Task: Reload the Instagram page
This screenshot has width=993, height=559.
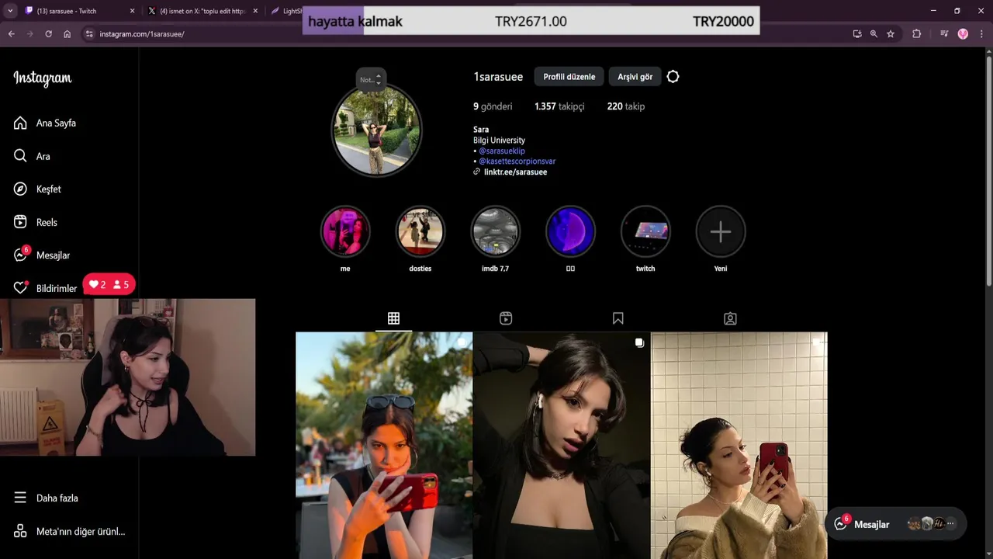Action: click(x=48, y=34)
